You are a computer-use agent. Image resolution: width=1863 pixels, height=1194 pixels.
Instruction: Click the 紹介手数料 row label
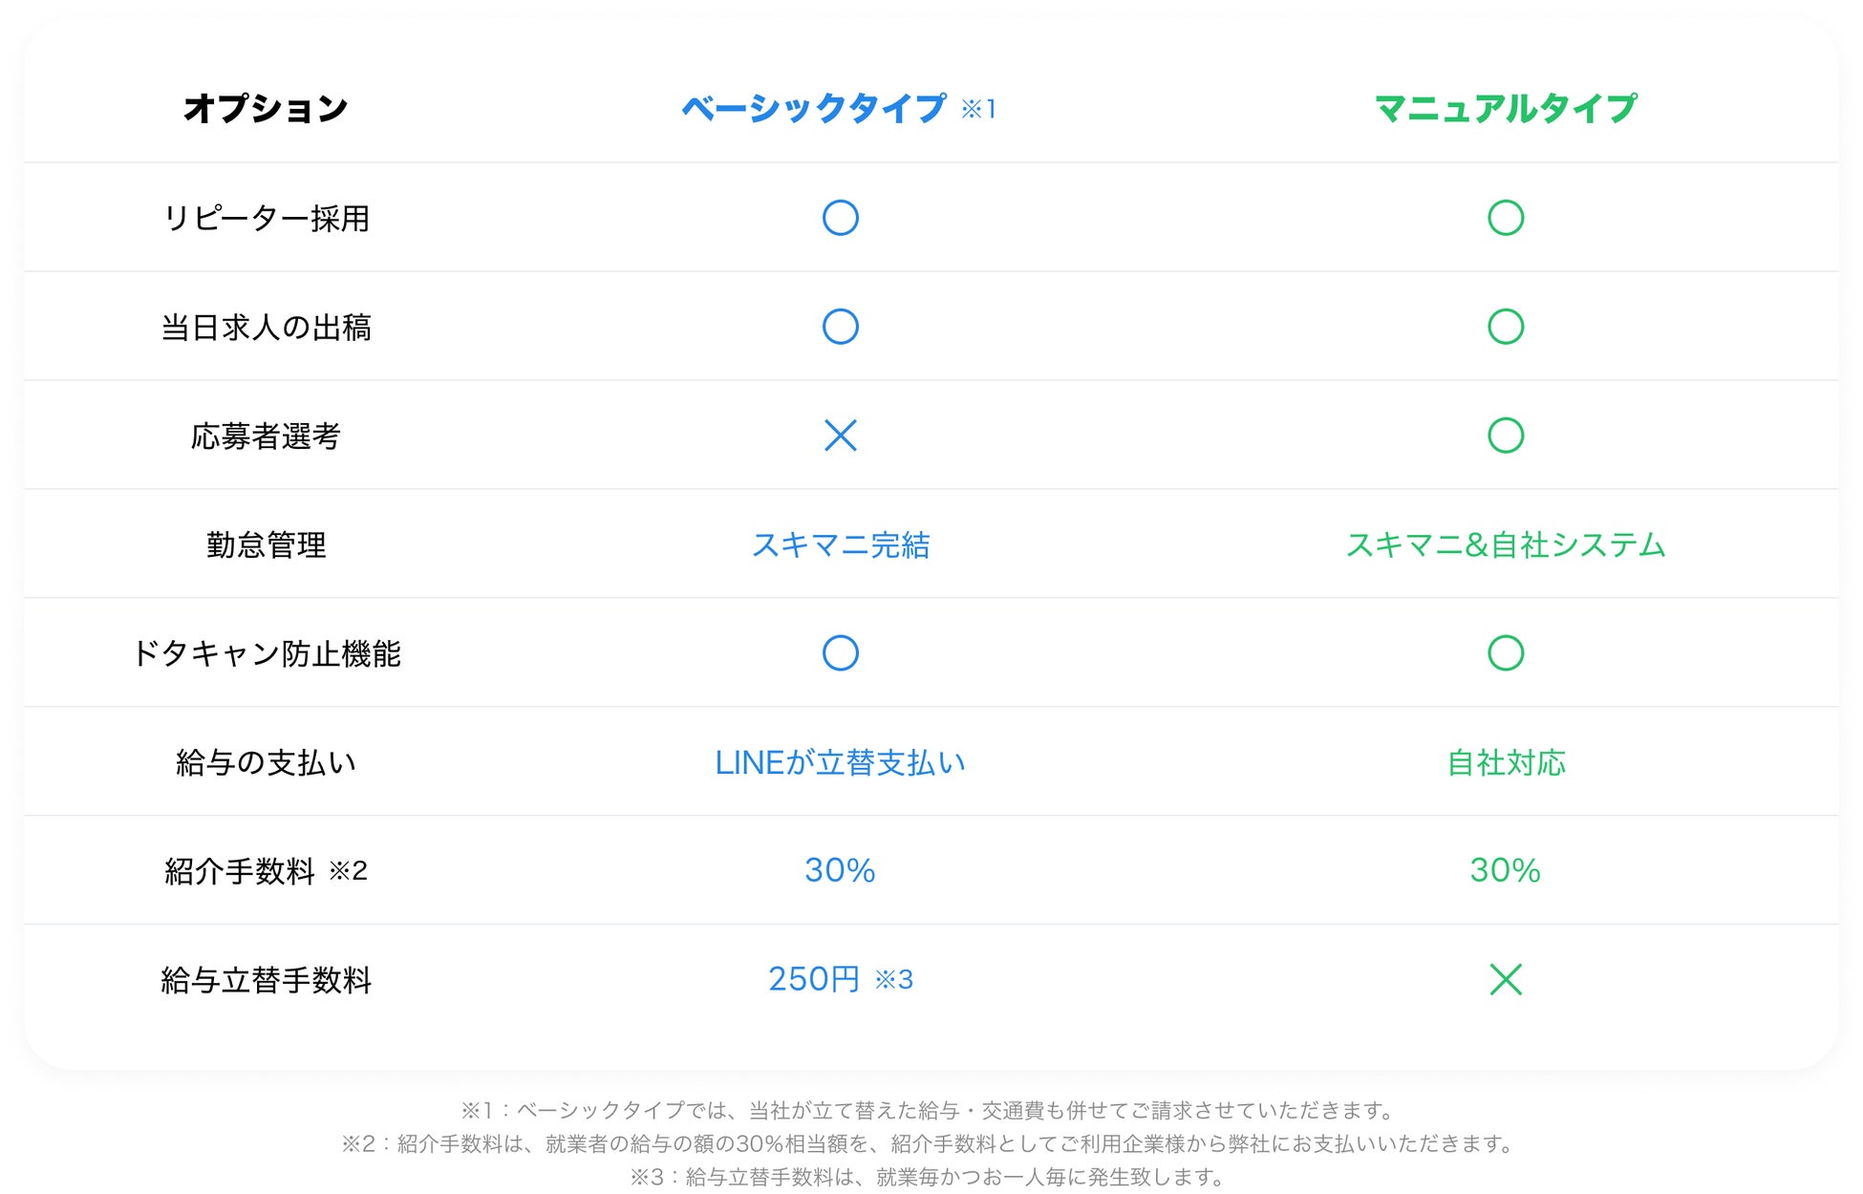(240, 871)
